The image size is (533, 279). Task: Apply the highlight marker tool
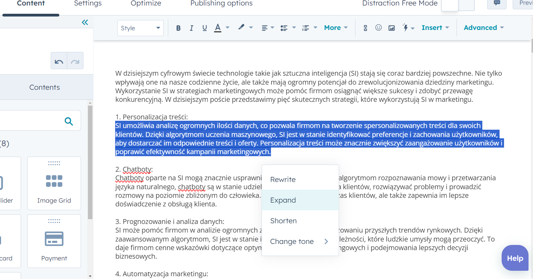[241, 27]
